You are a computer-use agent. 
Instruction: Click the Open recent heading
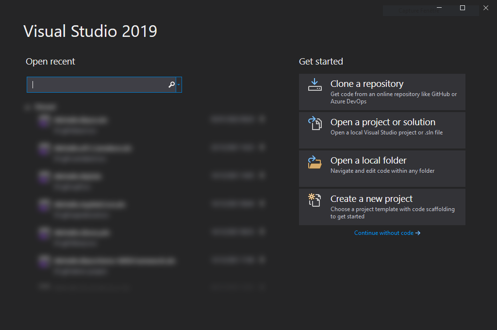pos(50,62)
